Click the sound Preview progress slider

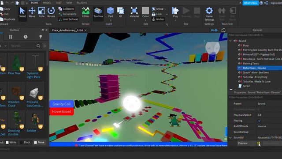tap(271, 143)
